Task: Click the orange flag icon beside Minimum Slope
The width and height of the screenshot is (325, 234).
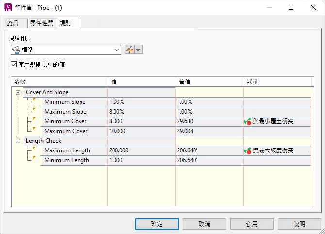Action: 34,100
